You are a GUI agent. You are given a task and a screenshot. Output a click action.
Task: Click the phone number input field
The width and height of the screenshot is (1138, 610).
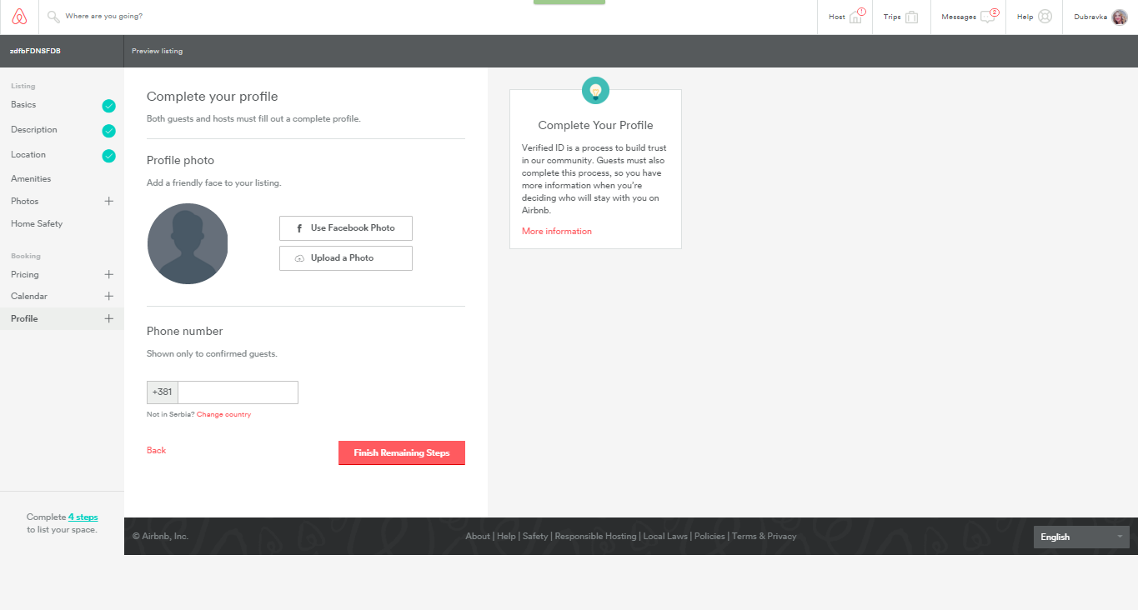click(x=238, y=392)
